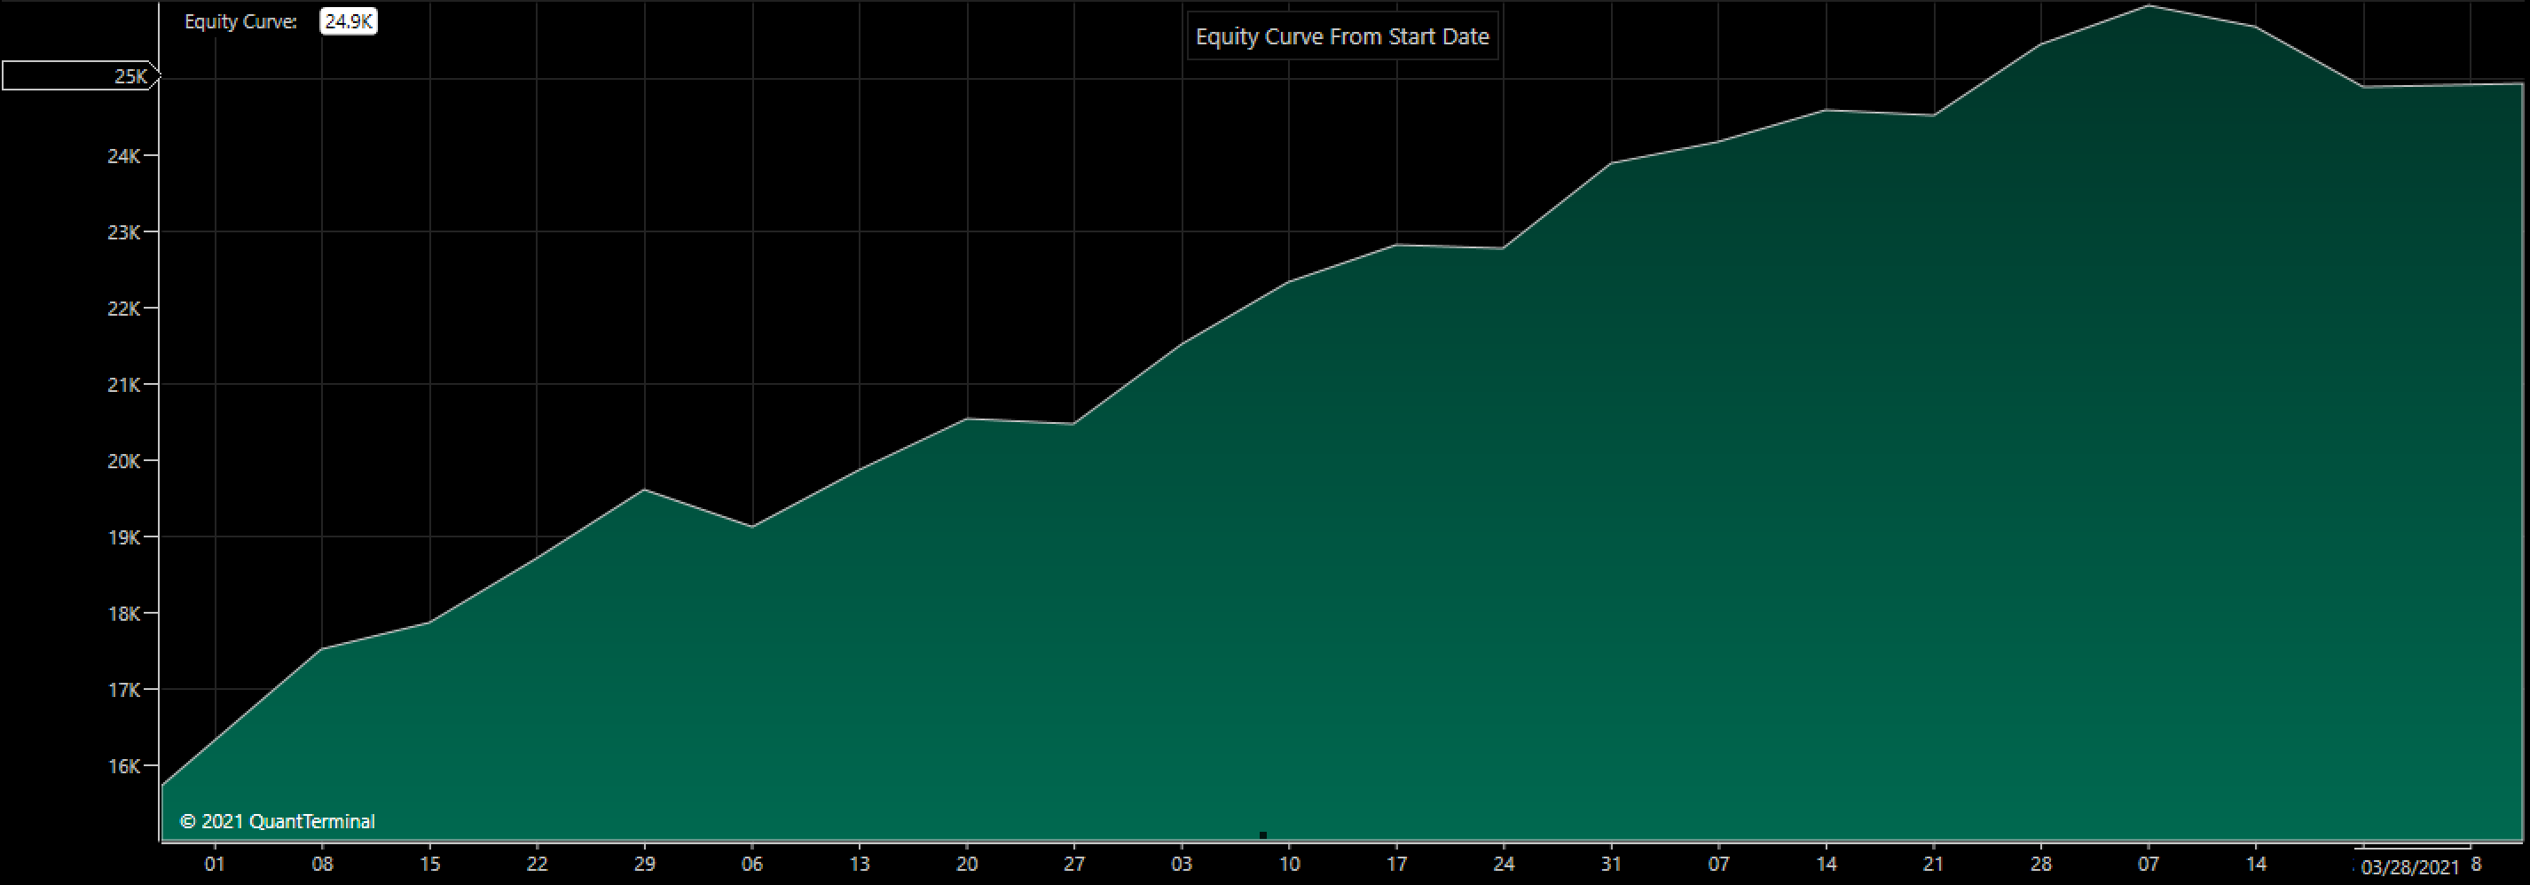The width and height of the screenshot is (2530, 885).
Task: Click the 18K label on the y-axis
Action: pos(124,614)
